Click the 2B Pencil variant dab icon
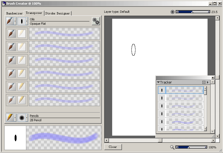 coord(22,117)
